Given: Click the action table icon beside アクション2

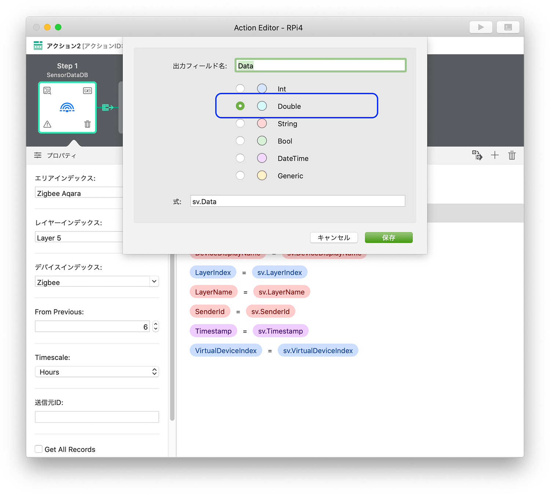Looking at the screenshot, I should [38, 45].
